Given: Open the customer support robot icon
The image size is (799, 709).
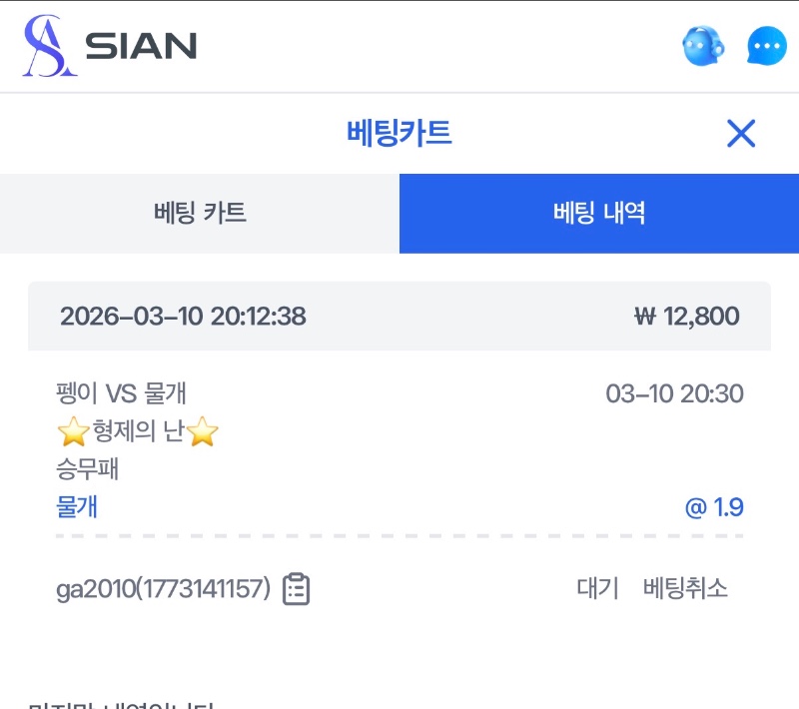Looking at the screenshot, I should [x=703, y=46].
